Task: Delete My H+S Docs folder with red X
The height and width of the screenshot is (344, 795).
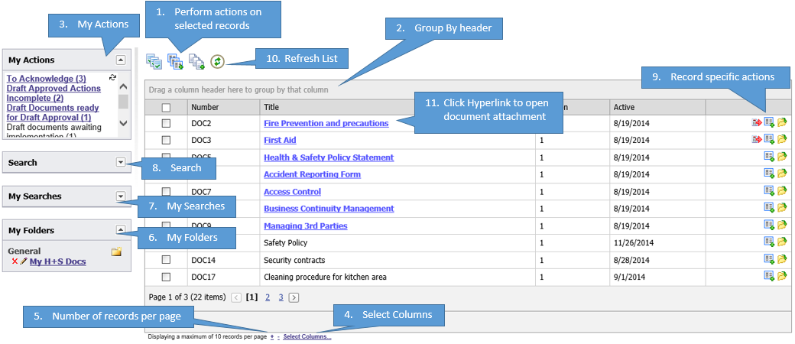Action: pyautogui.click(x=15, y=262)
